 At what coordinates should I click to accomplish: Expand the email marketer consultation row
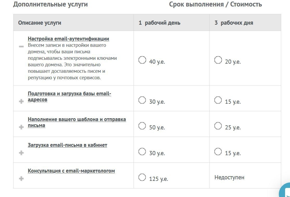tap(21, 179)
